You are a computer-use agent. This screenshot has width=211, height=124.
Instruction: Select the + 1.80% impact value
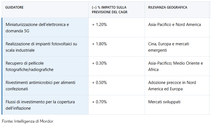pyautogui.click(x=99, y=44)
